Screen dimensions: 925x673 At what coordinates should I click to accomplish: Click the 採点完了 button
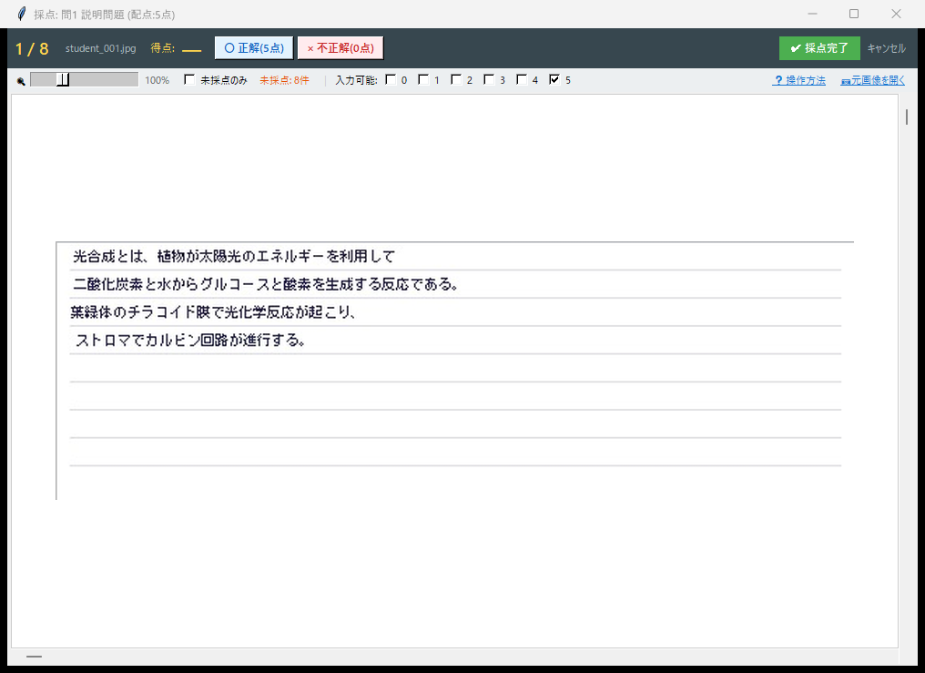point(819,48)
